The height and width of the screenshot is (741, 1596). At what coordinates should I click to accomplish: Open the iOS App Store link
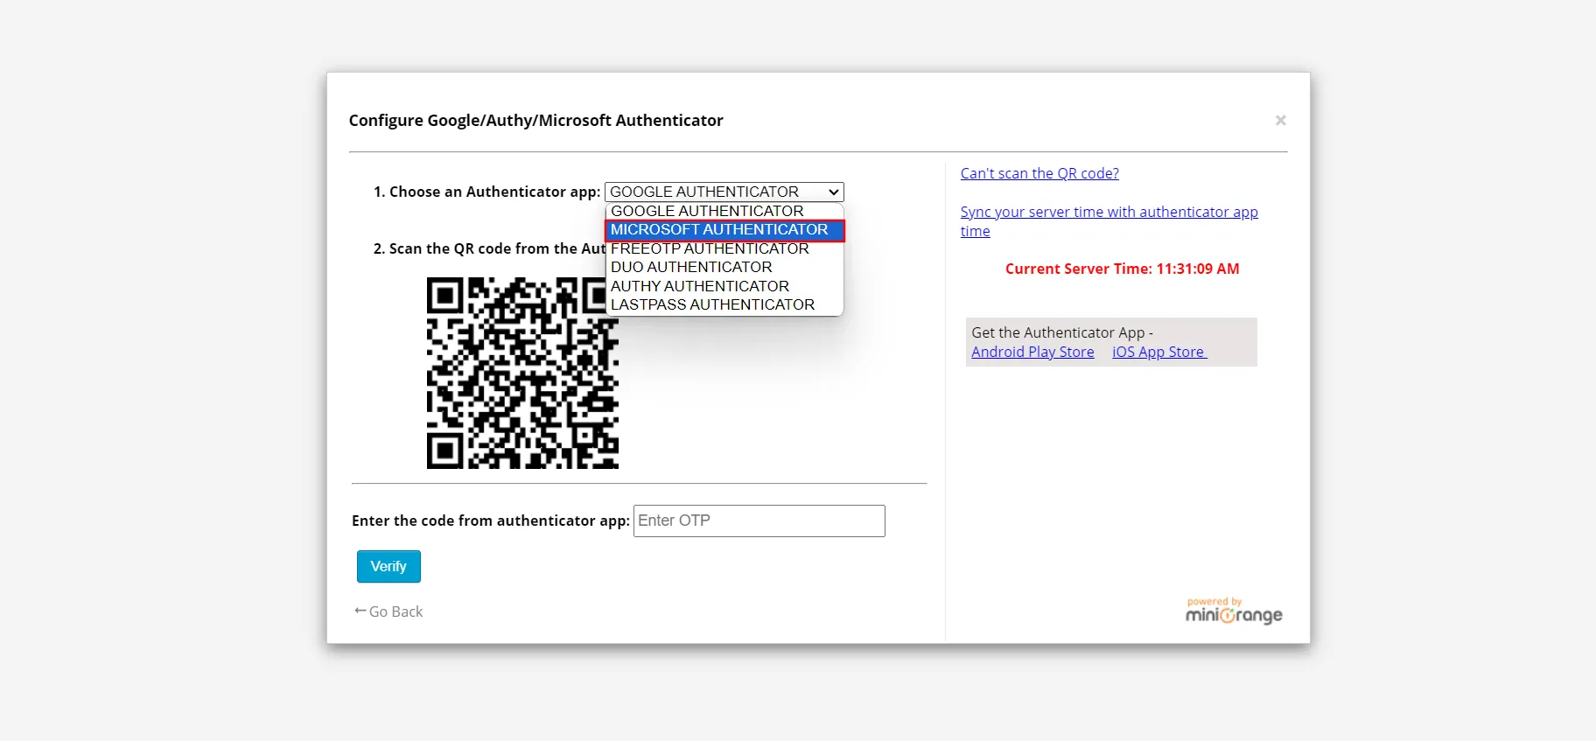pos(1158,352)
